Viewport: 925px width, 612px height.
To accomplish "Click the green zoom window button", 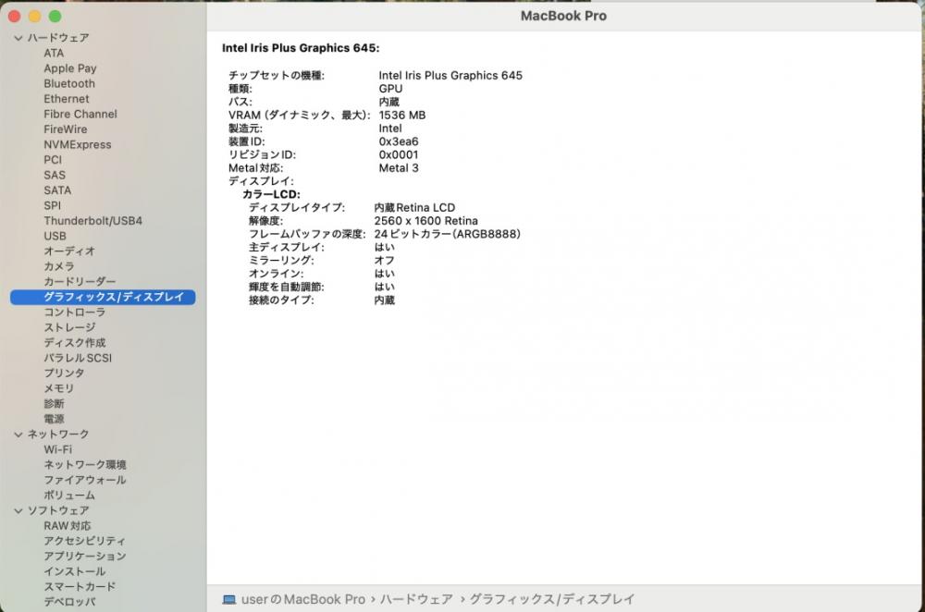I will [55, 17].
